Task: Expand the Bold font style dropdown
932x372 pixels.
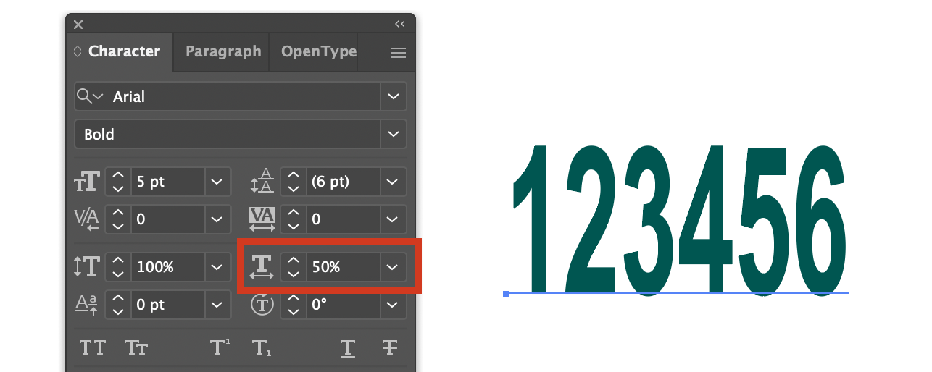Action: 394,134
